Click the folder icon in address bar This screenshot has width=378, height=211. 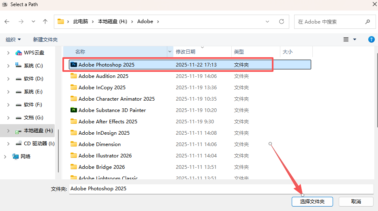(61, 22)
